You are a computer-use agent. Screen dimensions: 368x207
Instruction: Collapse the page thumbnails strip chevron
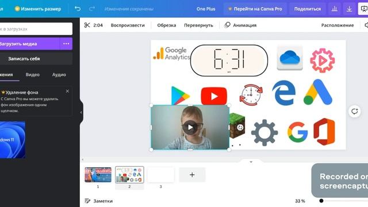point(251,162)
